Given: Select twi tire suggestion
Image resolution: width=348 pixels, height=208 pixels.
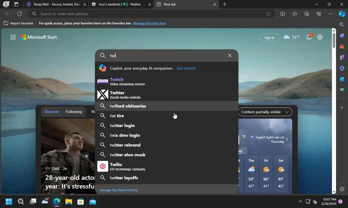Looking at the screenshot, I should coord(167,116).
